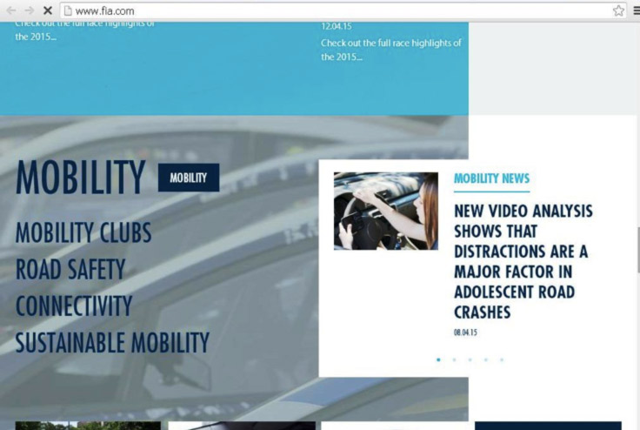This screenshot has height=430, width=640.
Task: Open the adolescent road crashes headline
Action: pyautogui.click(x=523, y=262)
